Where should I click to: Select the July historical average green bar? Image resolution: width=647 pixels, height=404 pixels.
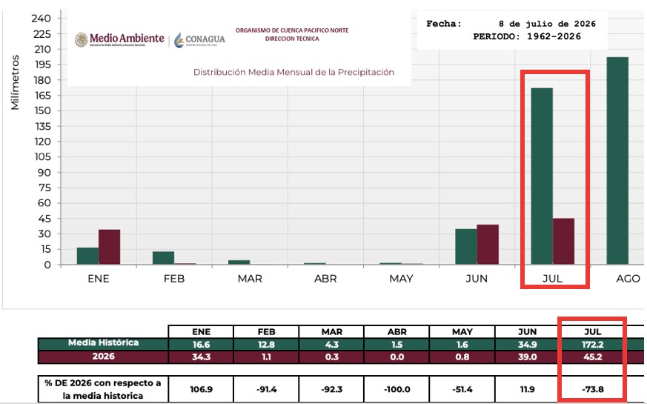coord(542,176)
